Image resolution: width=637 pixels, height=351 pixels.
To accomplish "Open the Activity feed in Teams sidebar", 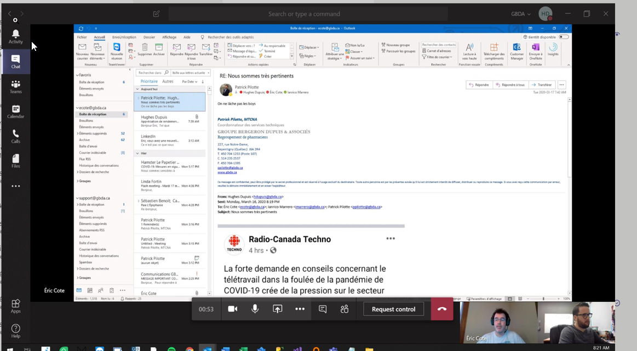I will pyautogui.click(x=15, y=37).
